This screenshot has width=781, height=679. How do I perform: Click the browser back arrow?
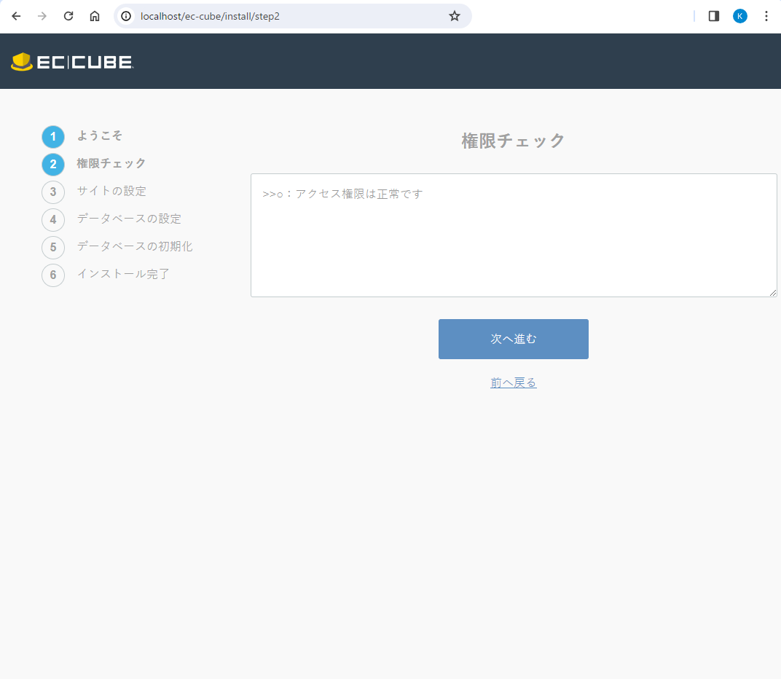[16, 16]
